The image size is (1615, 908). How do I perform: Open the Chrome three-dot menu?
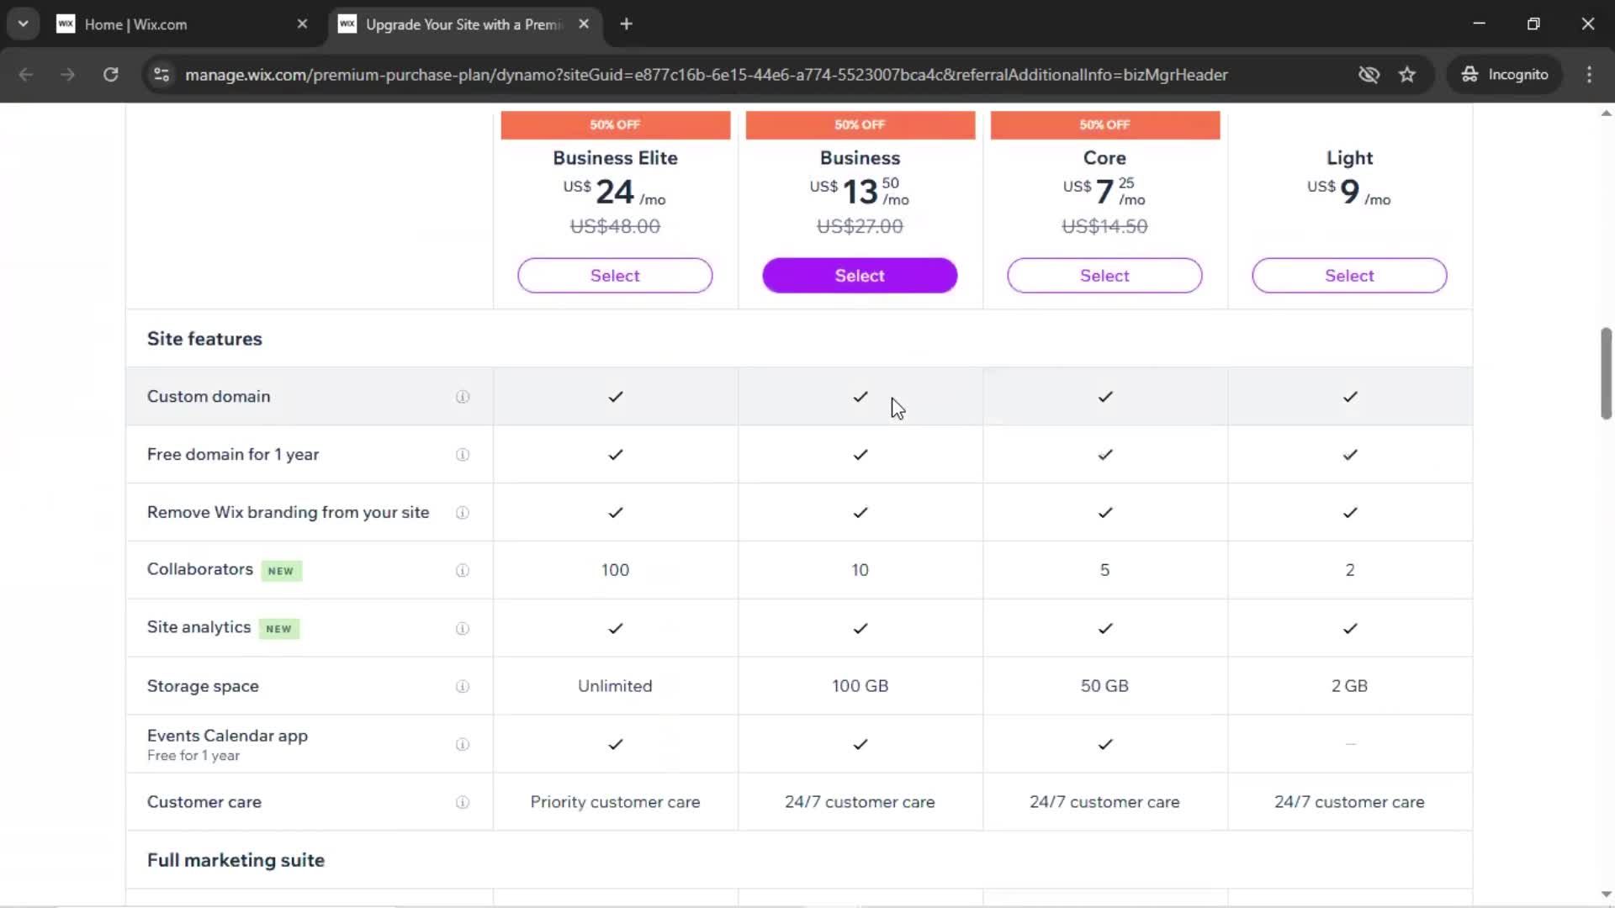pyautogui.click(x=1589, y=75)
